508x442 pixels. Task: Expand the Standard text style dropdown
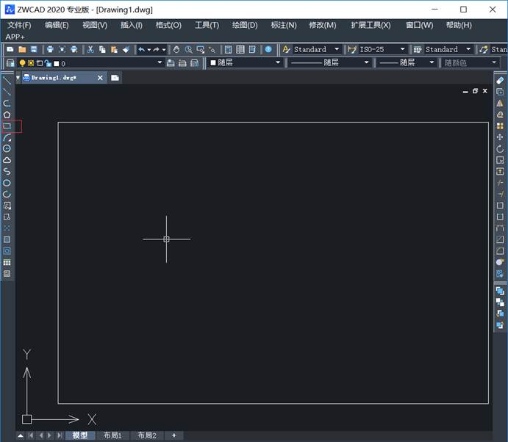tap(337, 49)
